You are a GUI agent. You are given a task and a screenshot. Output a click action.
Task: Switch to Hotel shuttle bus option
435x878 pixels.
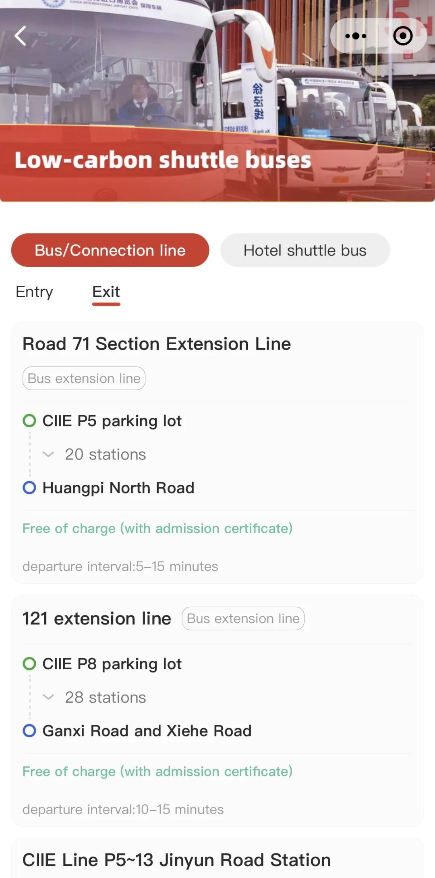coord(305,250)
